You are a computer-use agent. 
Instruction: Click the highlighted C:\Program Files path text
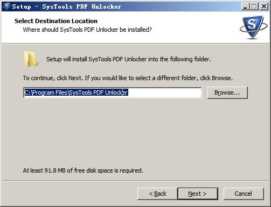(76, 92)
